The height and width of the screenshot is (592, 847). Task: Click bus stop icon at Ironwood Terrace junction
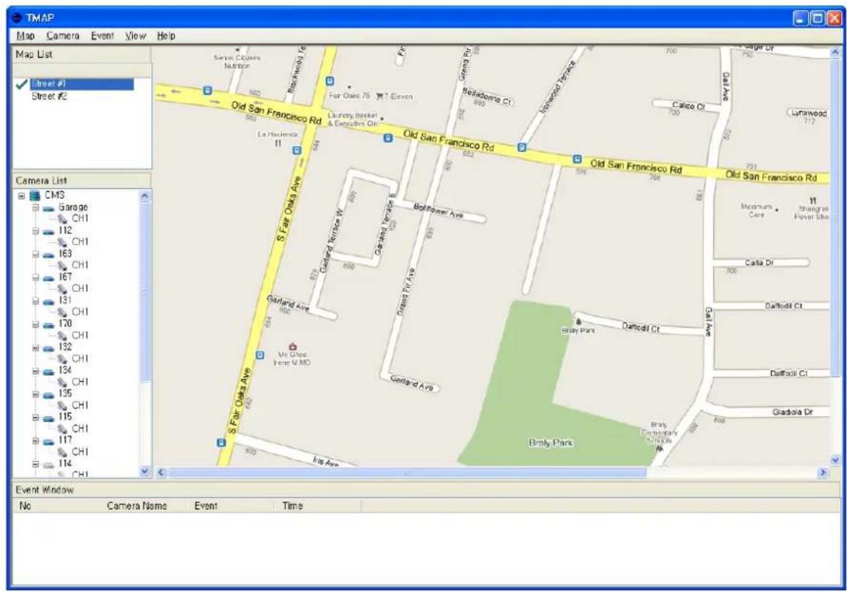(x=521, y=147)
